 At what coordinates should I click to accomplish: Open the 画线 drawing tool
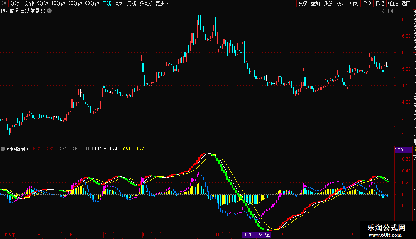pyautogui.click(x=354, y=3)
